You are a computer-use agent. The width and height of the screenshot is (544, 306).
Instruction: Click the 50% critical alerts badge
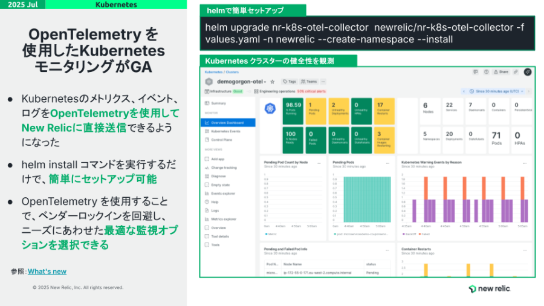pos(311,91)
